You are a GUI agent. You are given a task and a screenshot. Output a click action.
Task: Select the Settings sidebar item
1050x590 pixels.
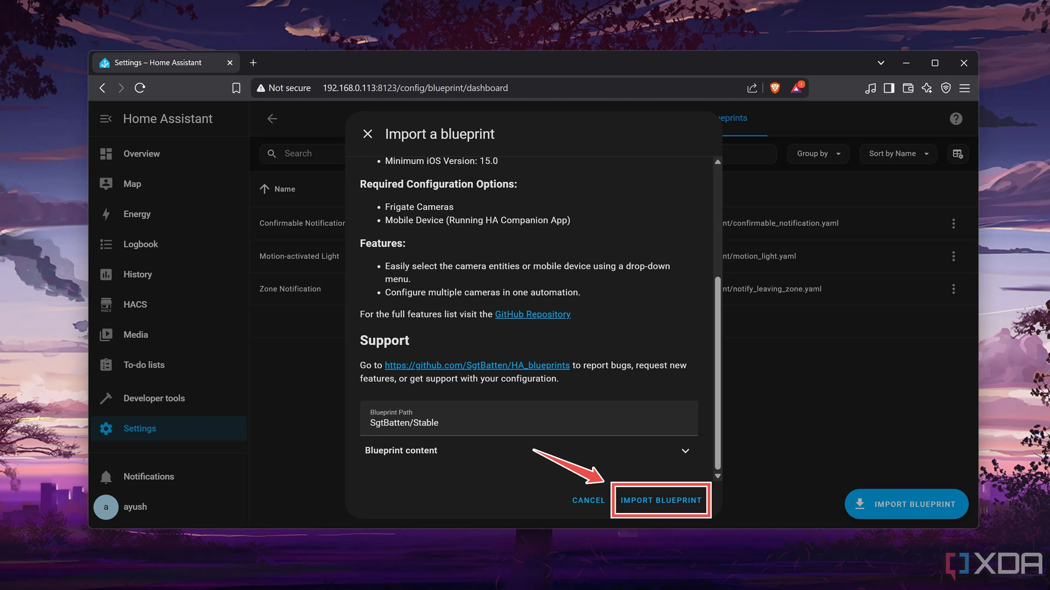pos(139,428)
